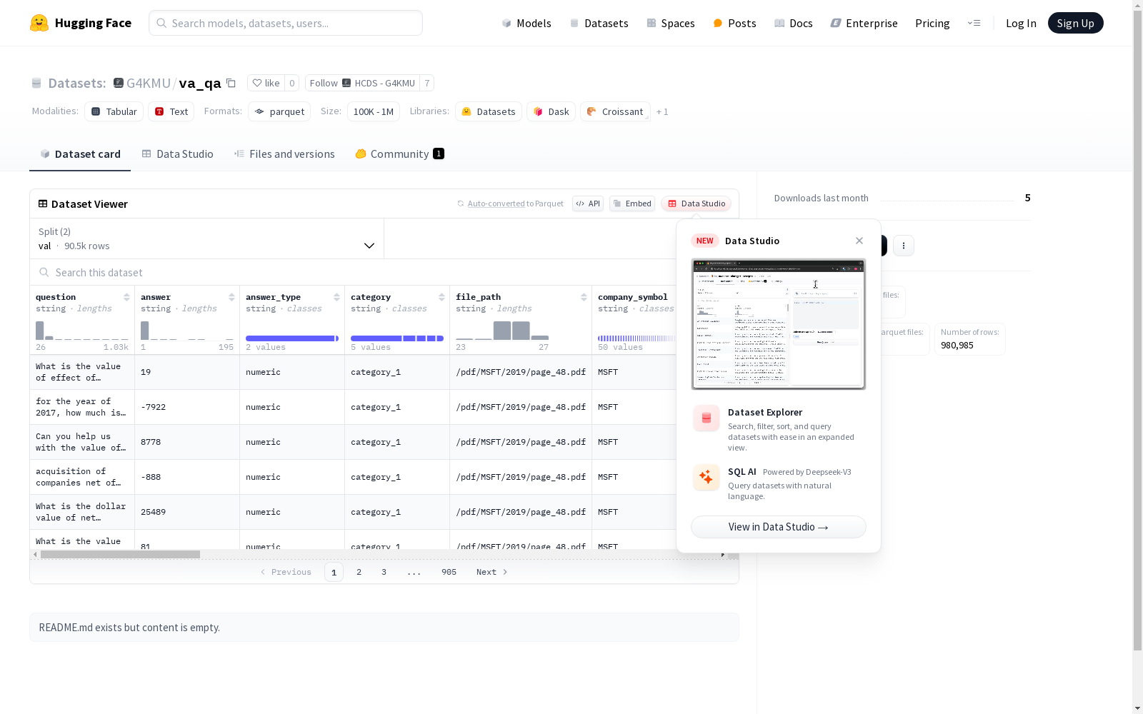Screen dimensions: 1143x714
Task: Sort the category column
Action: tap(441, 297)
